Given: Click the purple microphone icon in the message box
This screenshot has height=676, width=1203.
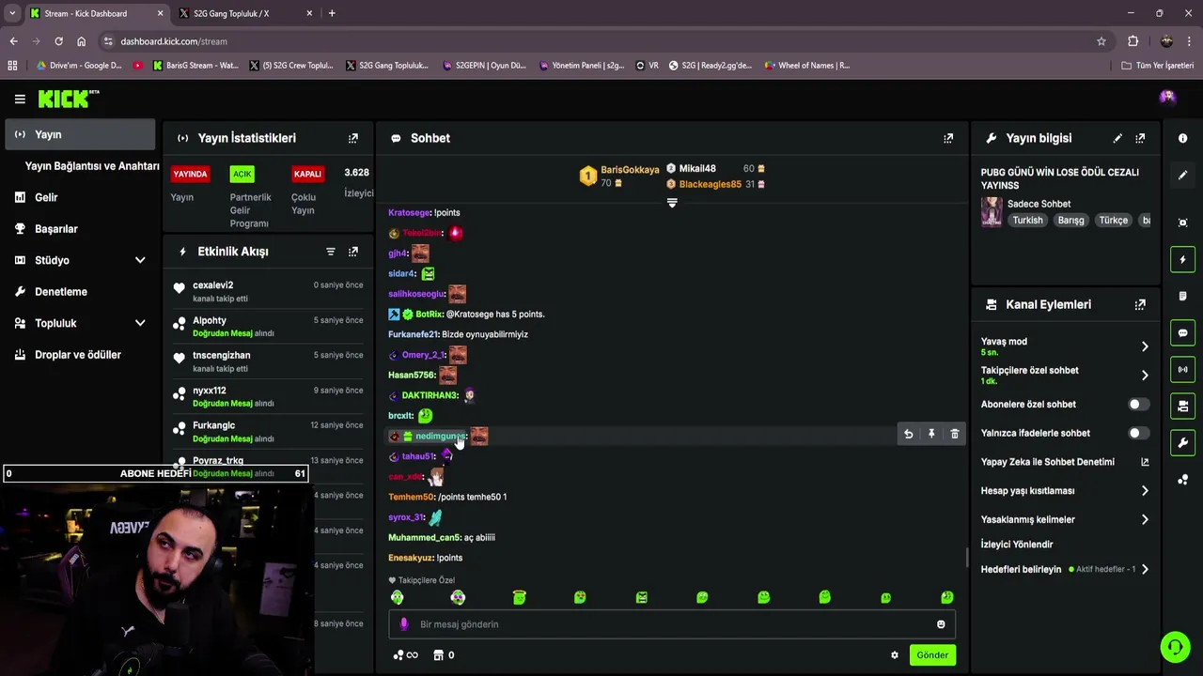Looking at the screenshot, I should [404, 624].
